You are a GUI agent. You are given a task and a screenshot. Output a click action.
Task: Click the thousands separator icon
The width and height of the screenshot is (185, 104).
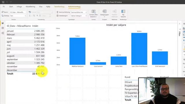tap(37, 16)
